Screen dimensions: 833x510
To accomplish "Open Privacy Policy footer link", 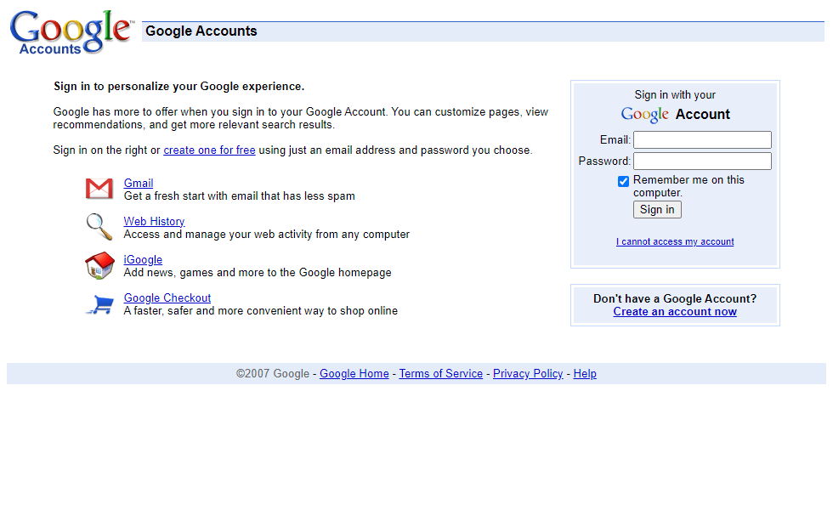I will pyautogui.click(x=528, y=374).
